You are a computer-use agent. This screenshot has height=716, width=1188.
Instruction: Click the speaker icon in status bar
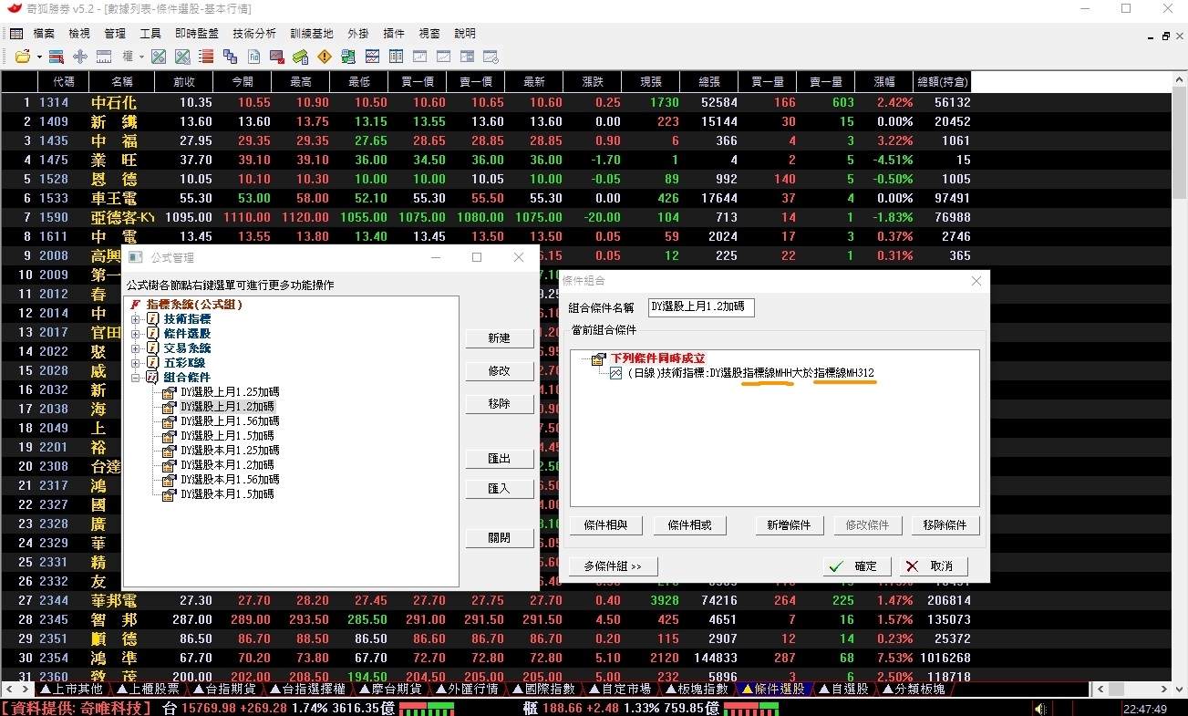(1039, 709)
